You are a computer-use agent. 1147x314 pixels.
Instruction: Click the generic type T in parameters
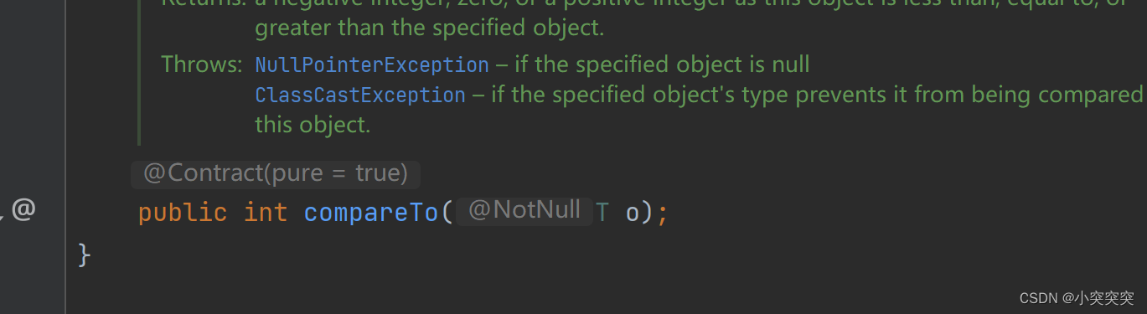click(602, 214)
